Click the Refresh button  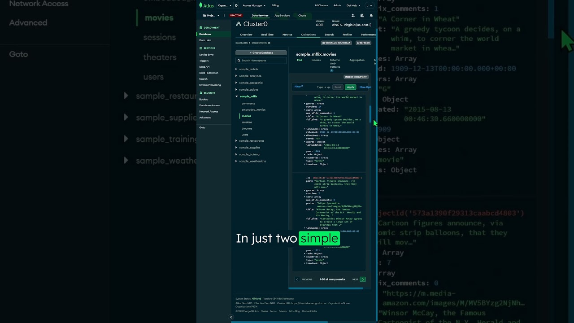[x=363, y=43]
